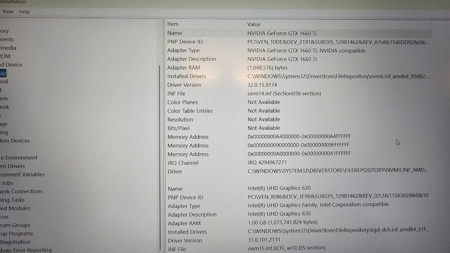This screenshot has width=450, height=253.
Task: Select the Driver Version 32.0.15.9174 value
Action: pos(262,85)
